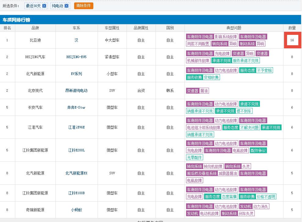Click the 车质网排行榜 table title
302x222 pixels.
[x=16, y=20]
